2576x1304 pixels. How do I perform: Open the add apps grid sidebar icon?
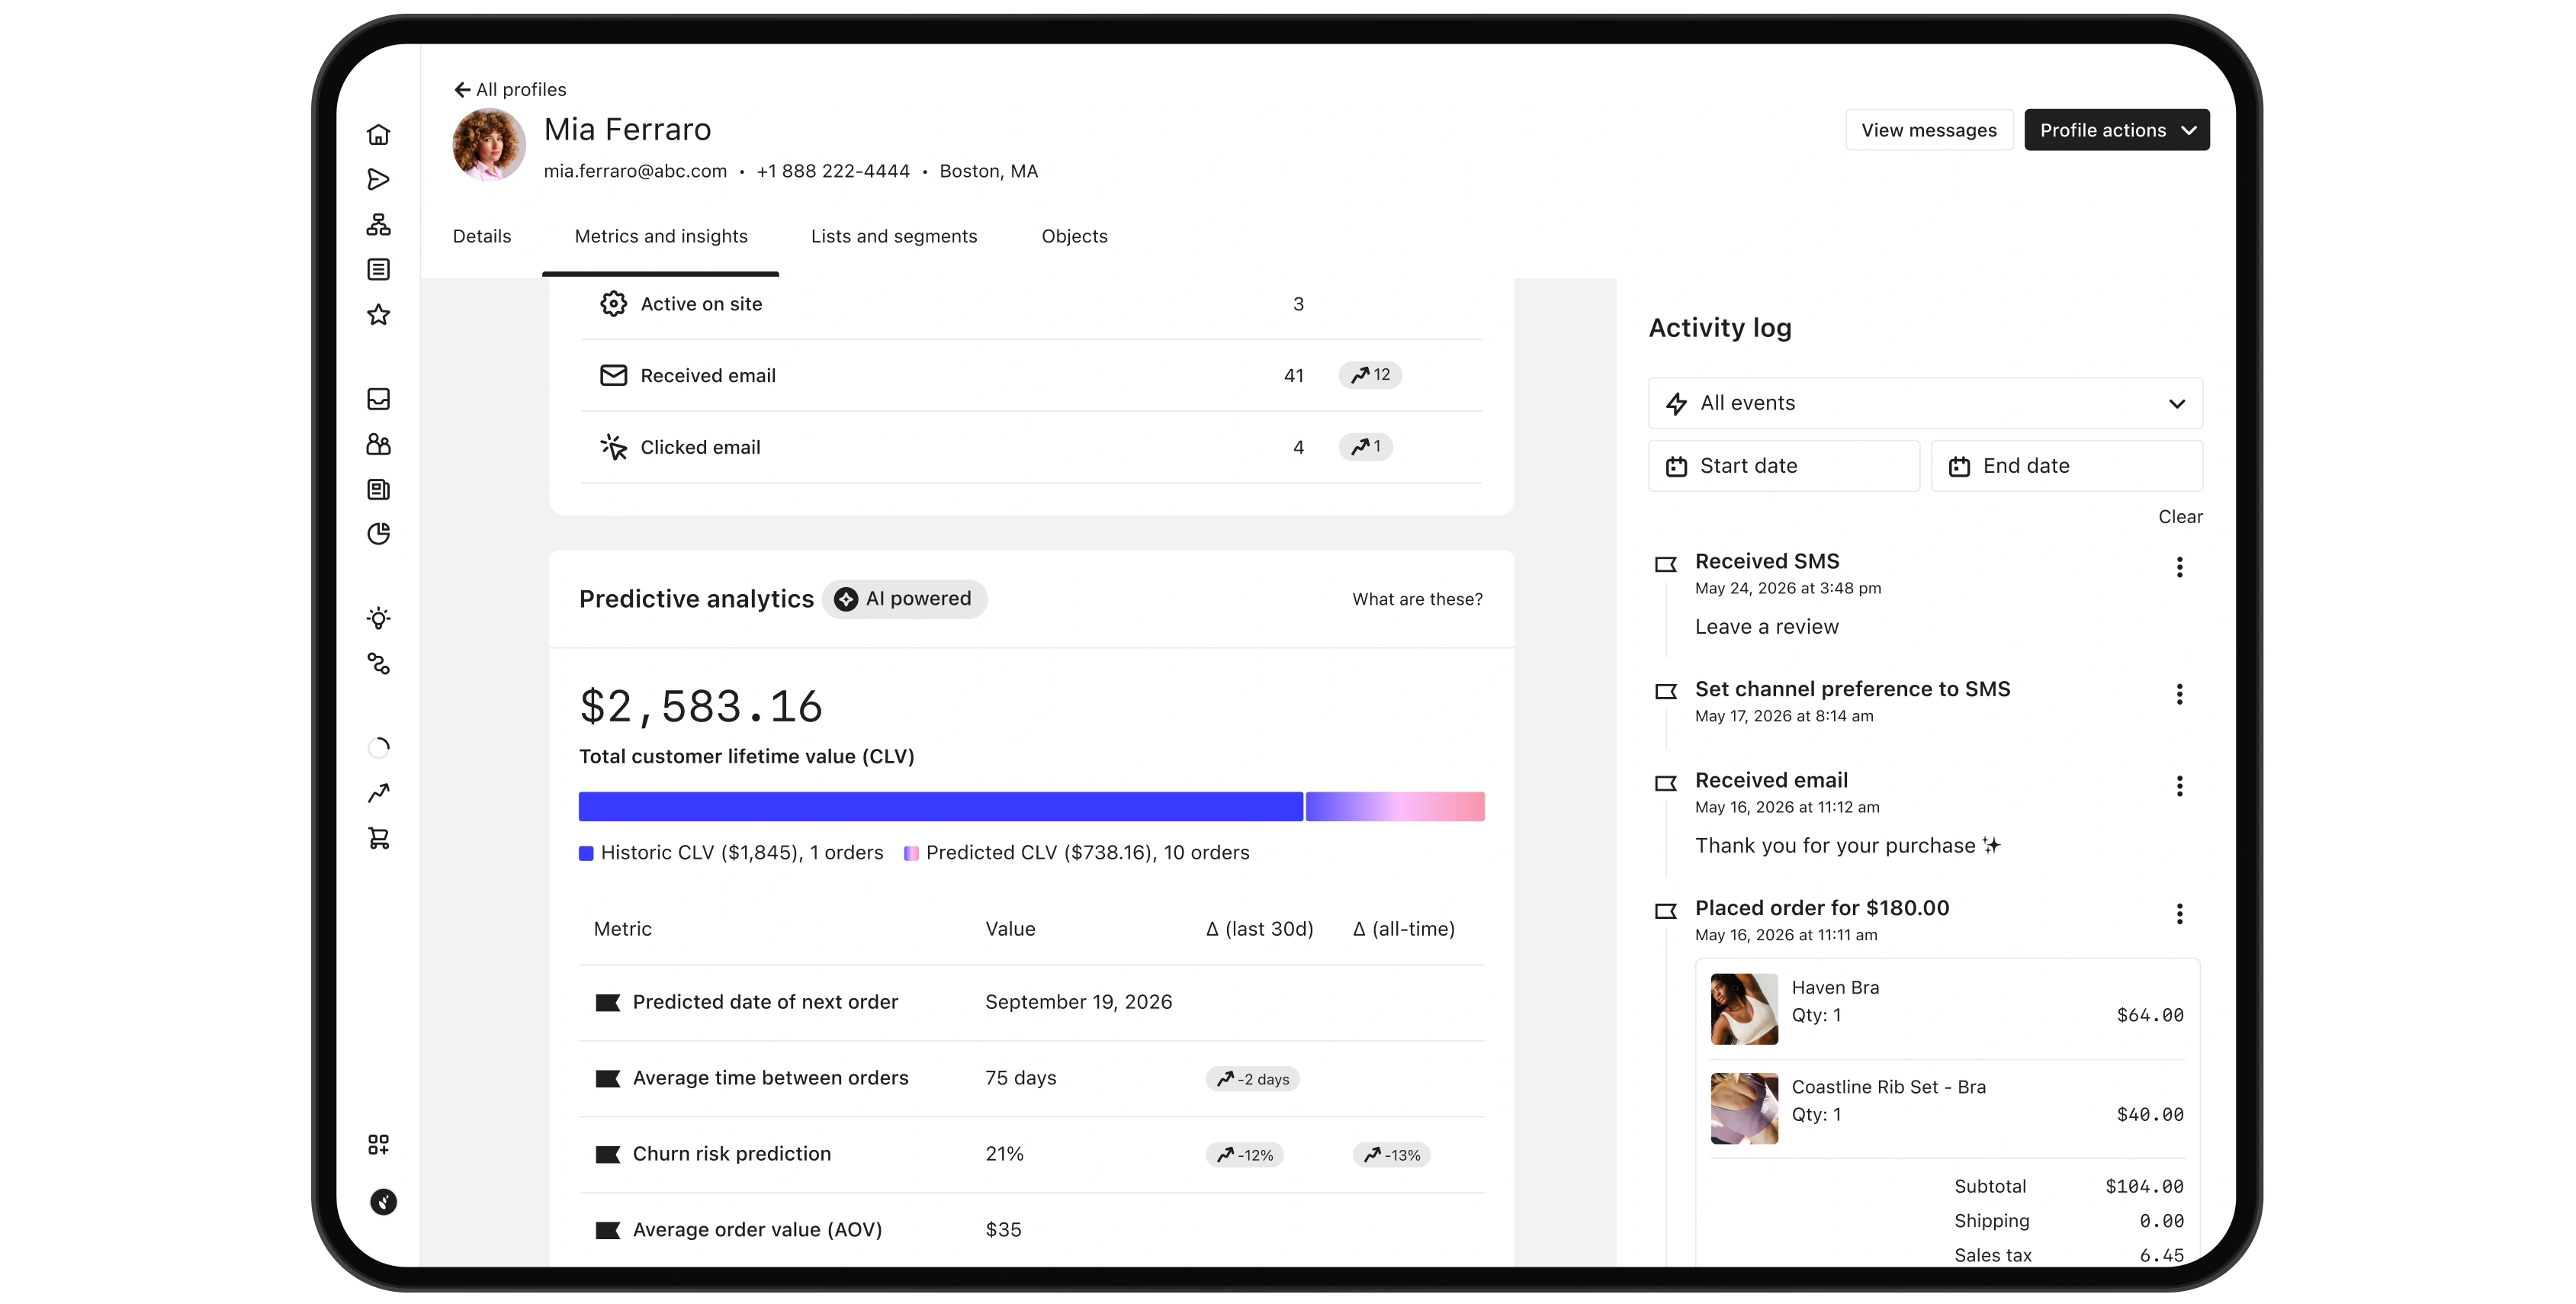[378, 1144]
